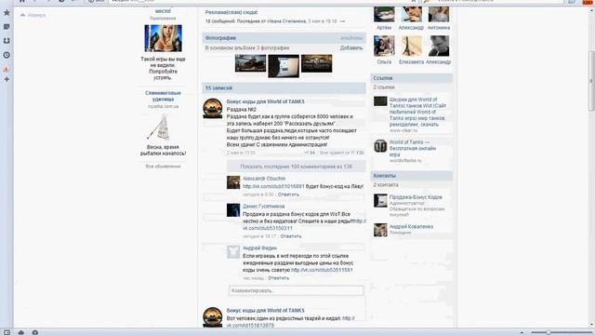The height and width of the screenshot is (335, 595).
Task: Click the share counter on «Раздача №2» post
Action: (310, 153)
